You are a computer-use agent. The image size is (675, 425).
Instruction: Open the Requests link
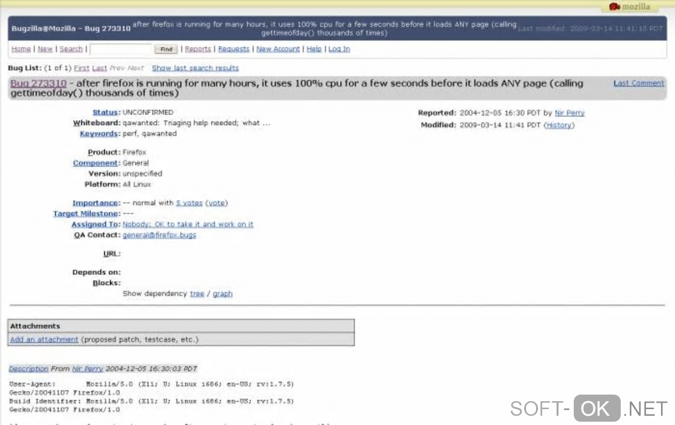pyautogui.click(x=234, y=49)
